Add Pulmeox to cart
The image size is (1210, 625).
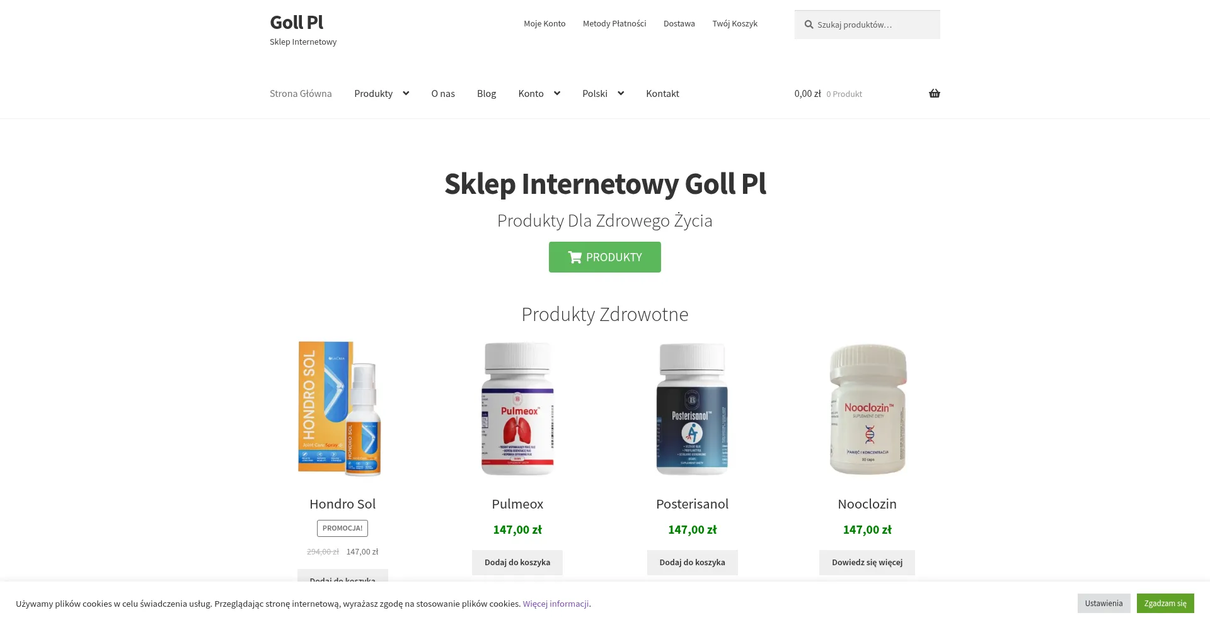[517, 562]
